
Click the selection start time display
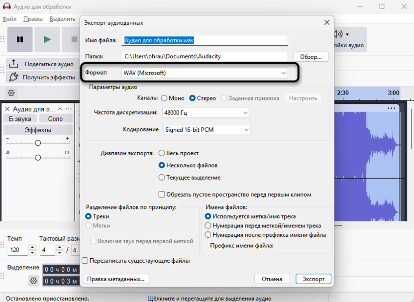(x=61, y=270)
